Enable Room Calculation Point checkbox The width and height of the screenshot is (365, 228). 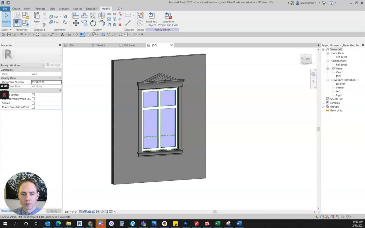coord(33,107)
